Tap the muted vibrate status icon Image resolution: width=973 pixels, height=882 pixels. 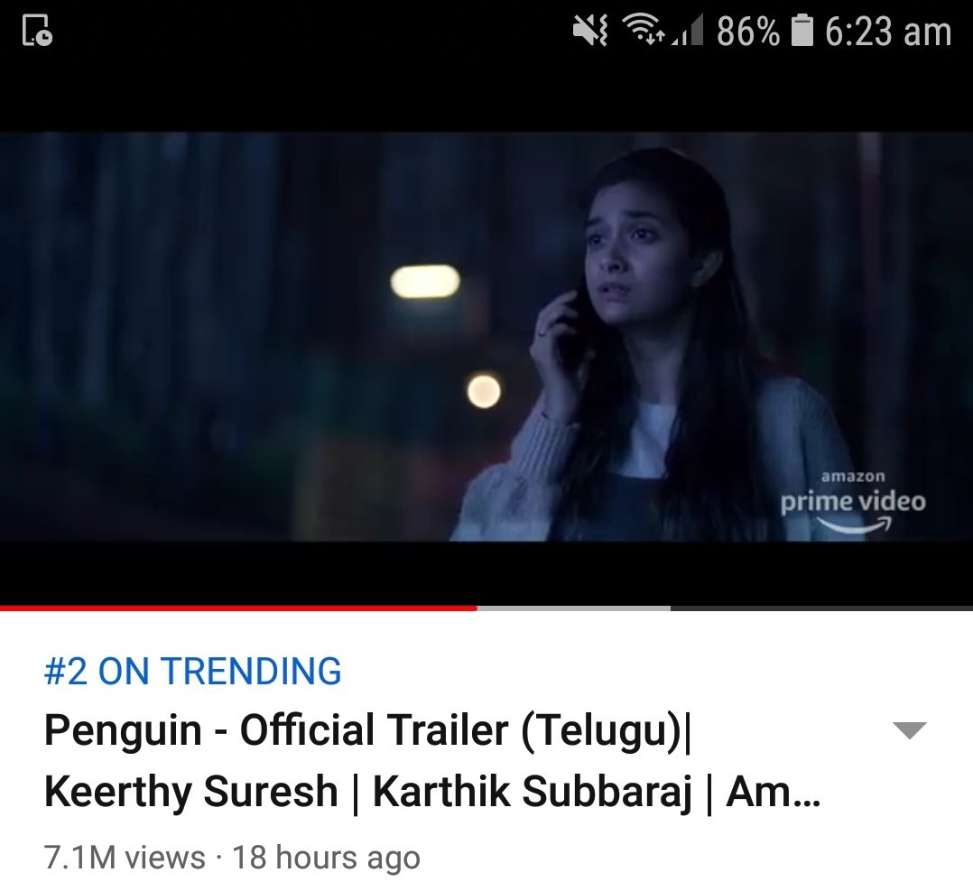pyautogui.click(x=590, y=31)
